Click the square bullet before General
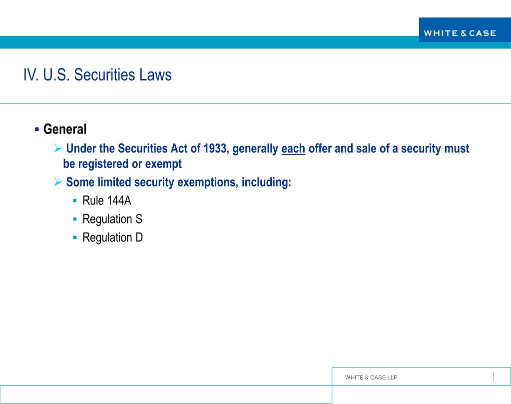The width and height of the screenshot is (511, 404). pyautogui.click(x=37, y=129)
